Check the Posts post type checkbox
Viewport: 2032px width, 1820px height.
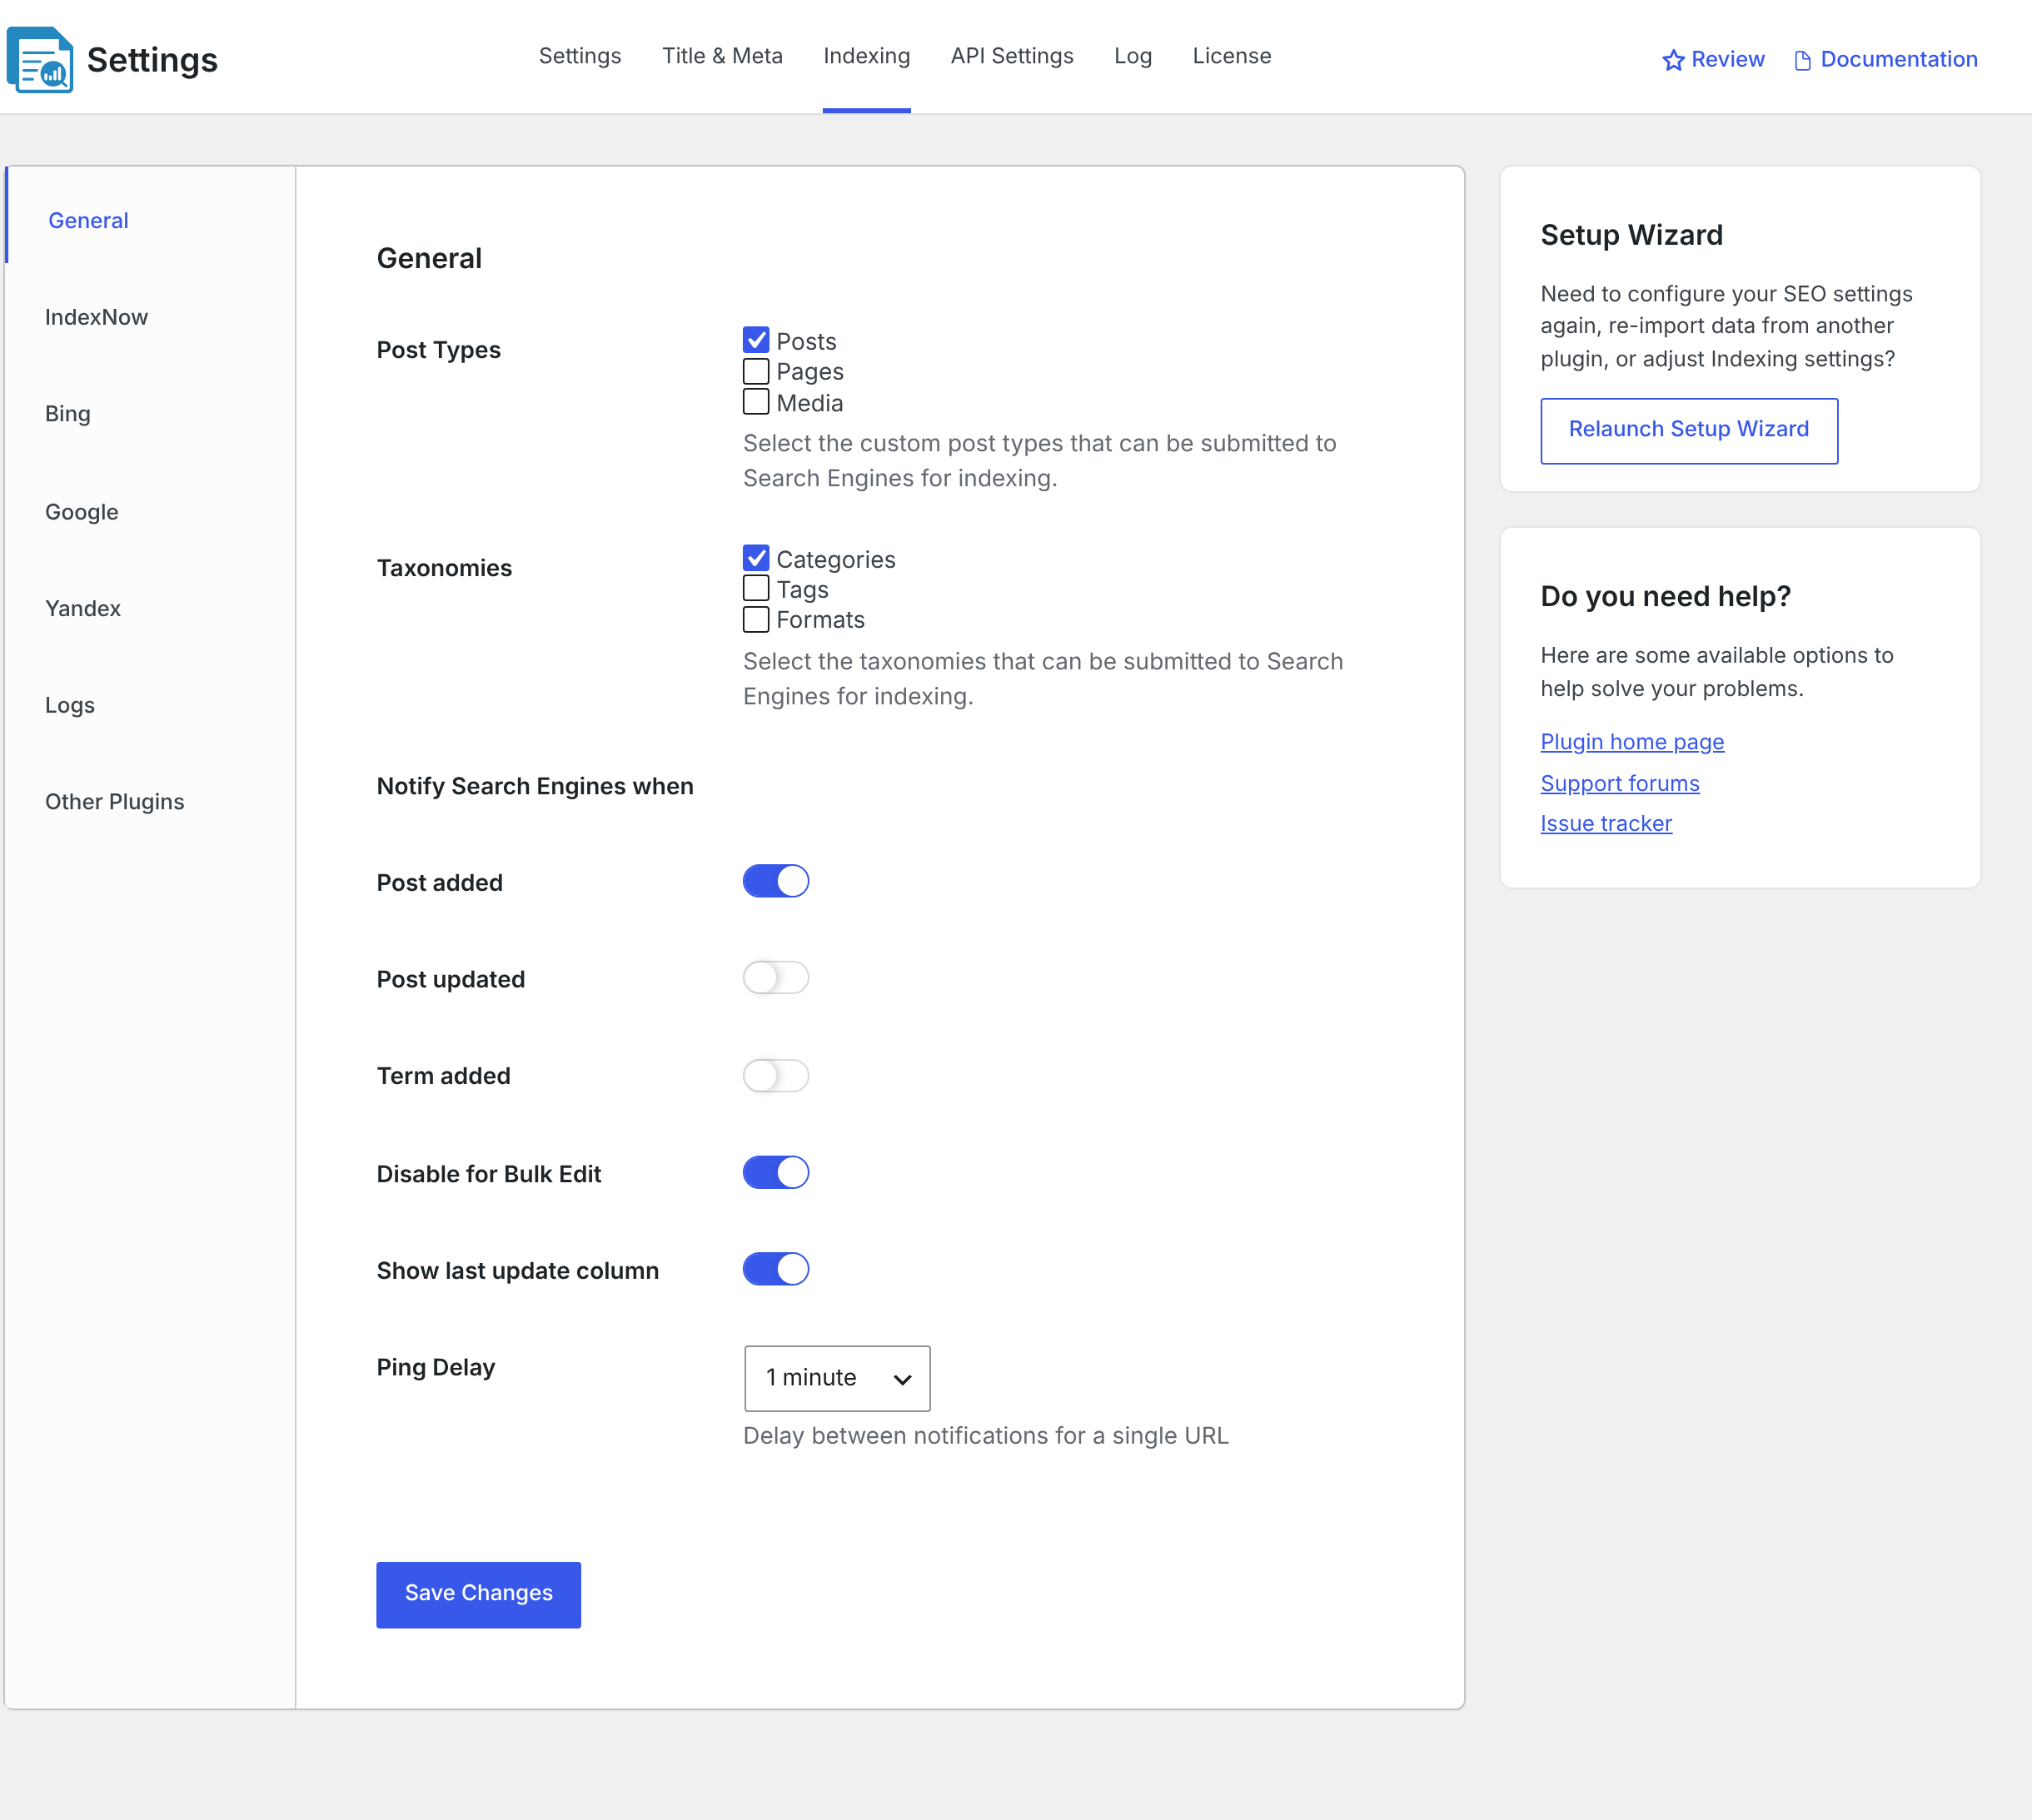pos(756,340)
